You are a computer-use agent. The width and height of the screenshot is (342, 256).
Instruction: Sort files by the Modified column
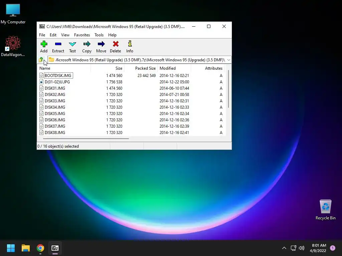coord(174,68)
